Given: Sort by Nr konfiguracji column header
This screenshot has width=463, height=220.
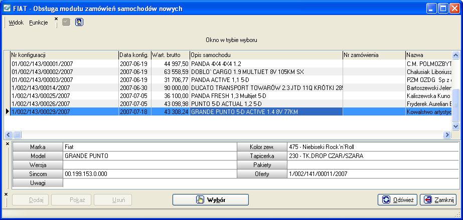Looking at the screenshot, I should click(x=64, y=55).
